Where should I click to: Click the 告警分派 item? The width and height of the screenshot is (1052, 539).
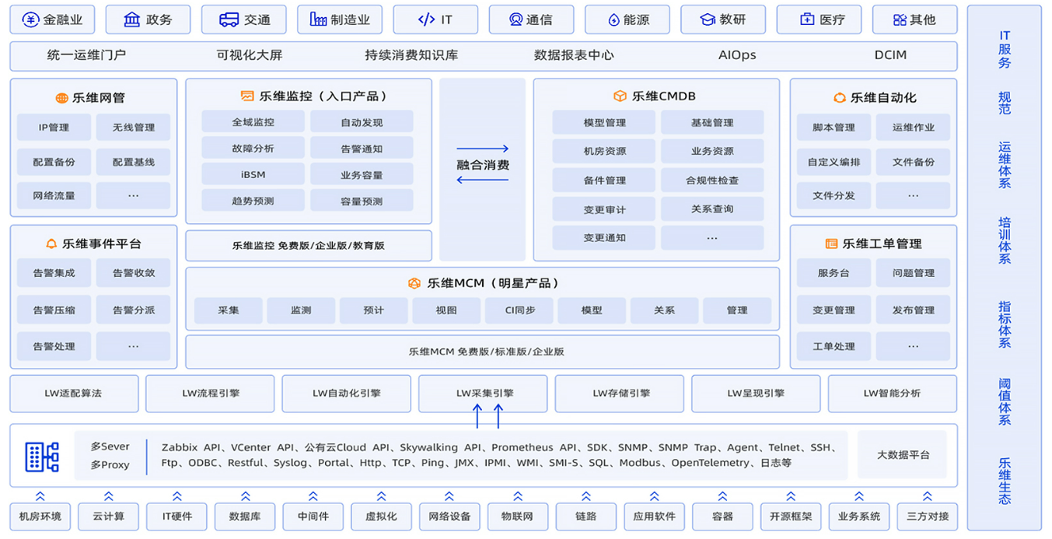(133, 310)
